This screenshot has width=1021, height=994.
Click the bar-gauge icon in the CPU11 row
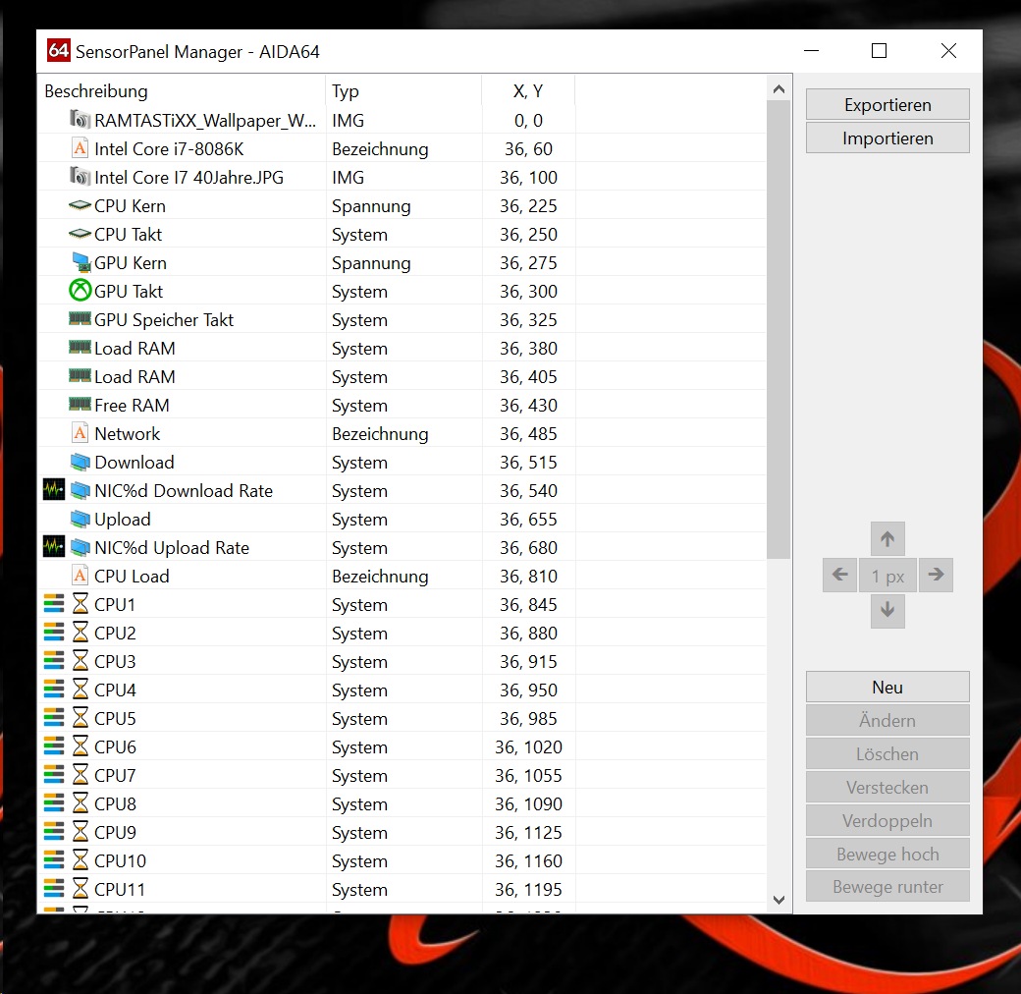(54, 889)
